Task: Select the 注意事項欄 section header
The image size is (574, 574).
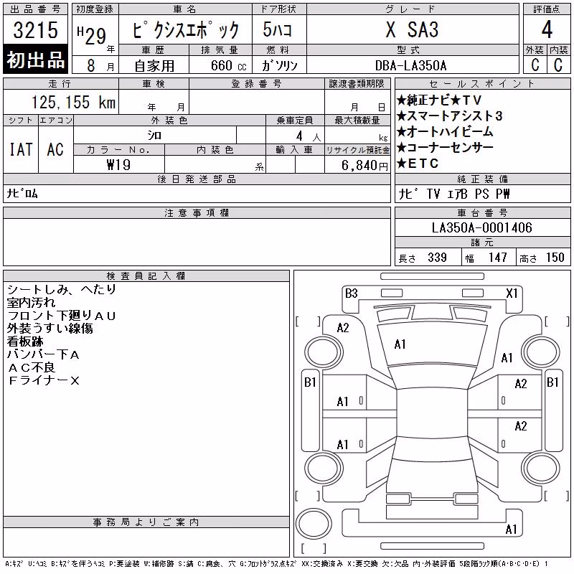Action: coord(197,212)
